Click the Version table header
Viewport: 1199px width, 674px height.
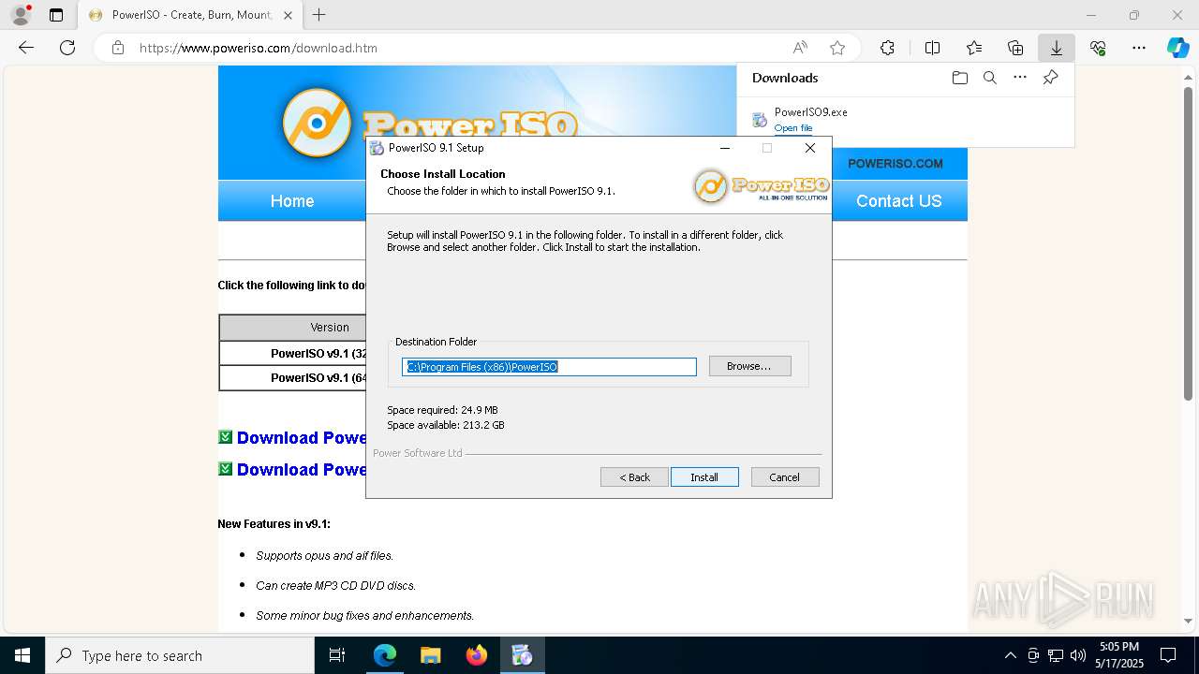[330, 328]
